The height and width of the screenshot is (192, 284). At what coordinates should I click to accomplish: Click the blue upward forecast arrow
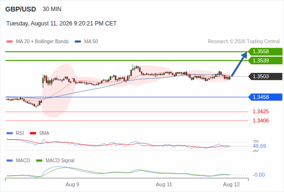[x=239, y=64]
